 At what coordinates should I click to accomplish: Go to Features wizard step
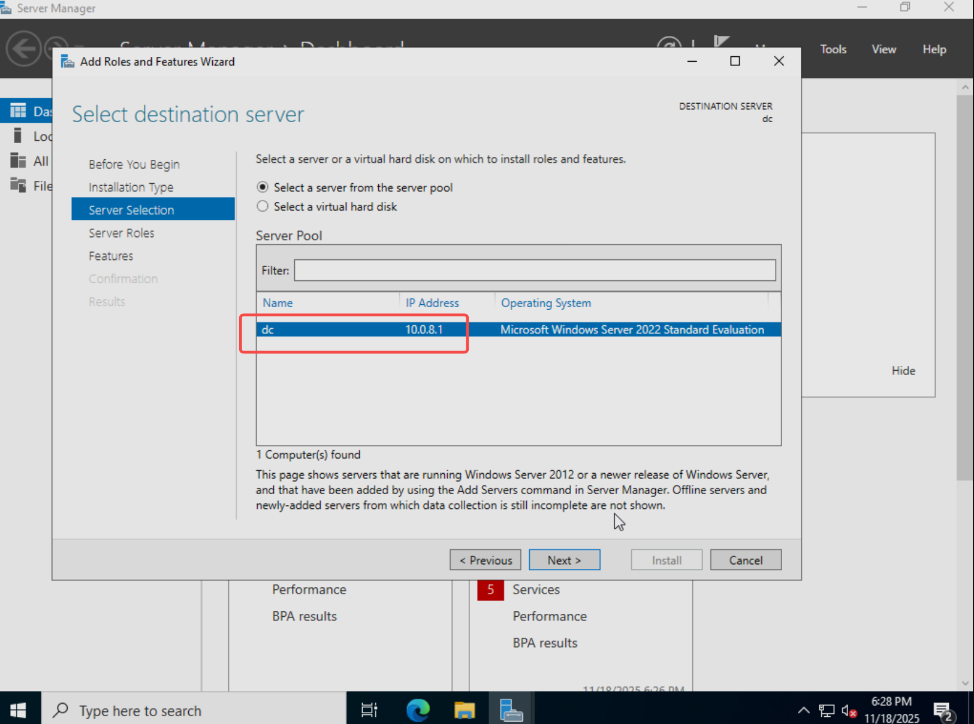pos(111,256)
